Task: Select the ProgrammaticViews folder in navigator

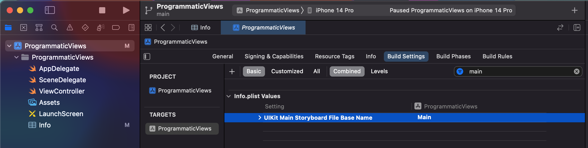Action: click(62, 57)
